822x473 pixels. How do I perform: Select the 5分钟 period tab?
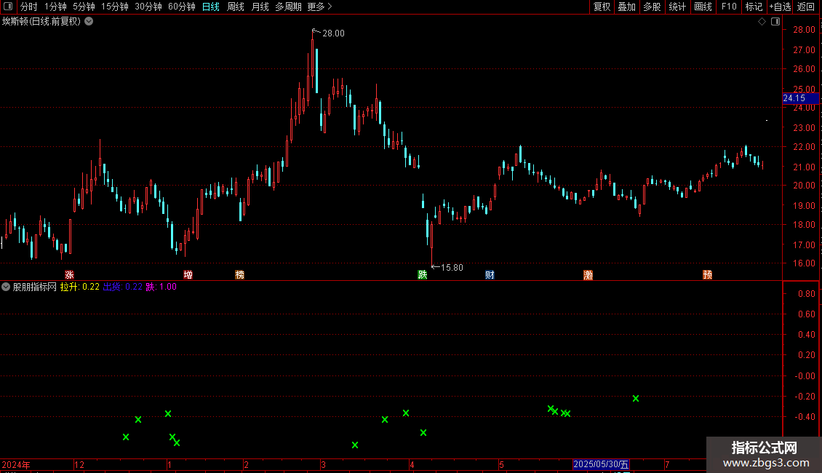point(84,7)
